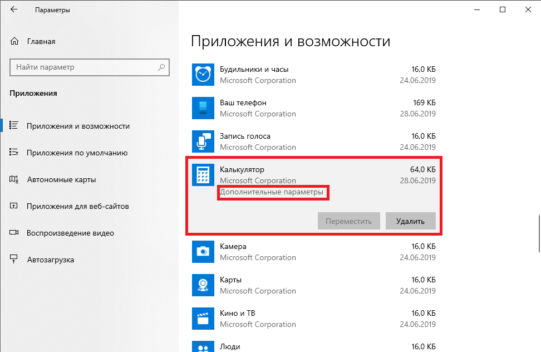Click the Alarms and Clock app icon
The width and height of the screenshot is (541, 352).
coord(203,75)
